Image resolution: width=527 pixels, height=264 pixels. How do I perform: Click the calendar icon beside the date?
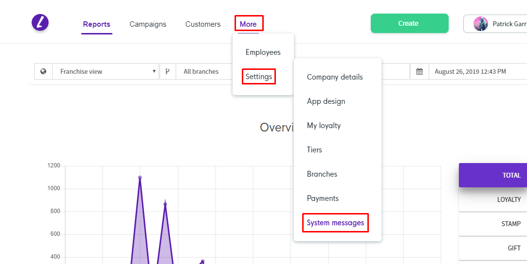coord(419,71)
